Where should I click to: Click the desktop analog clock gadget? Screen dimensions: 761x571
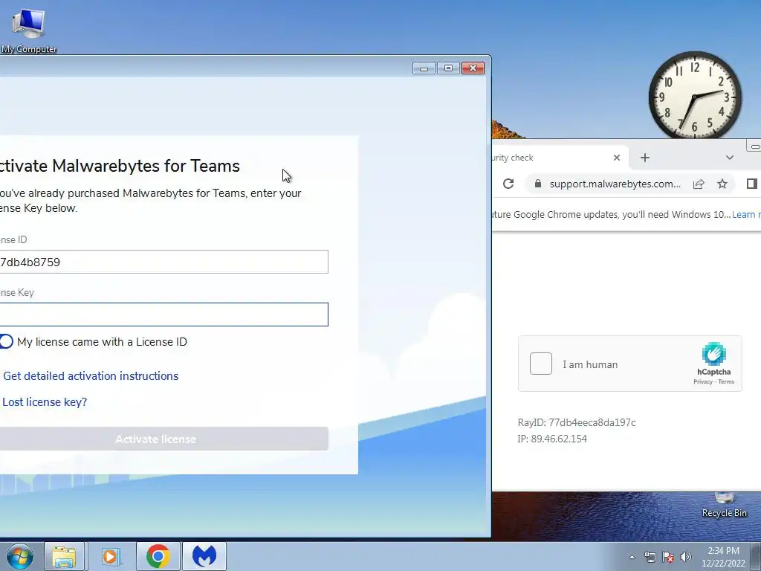pyautogui.click(x=695, y=96)
